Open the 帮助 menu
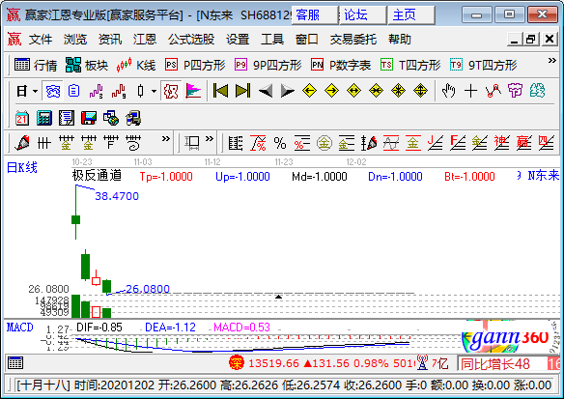The width and height of the screenshot is (564, 399). [x=400, y=39]
